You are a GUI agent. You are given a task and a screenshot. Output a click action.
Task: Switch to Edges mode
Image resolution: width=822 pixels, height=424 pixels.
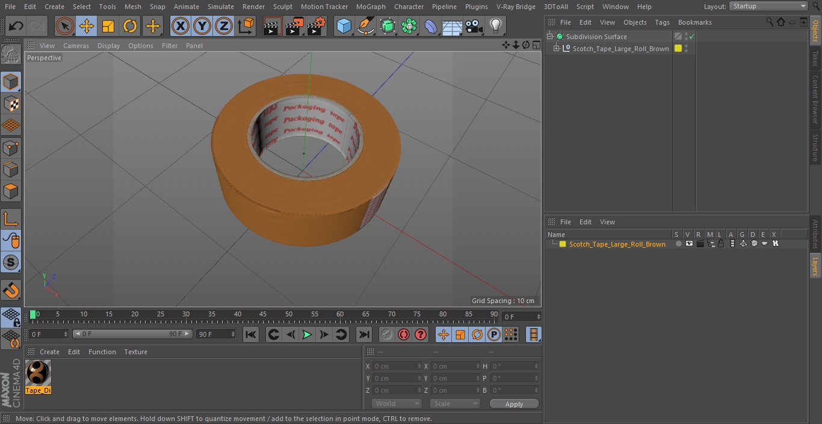click(11, 169)
